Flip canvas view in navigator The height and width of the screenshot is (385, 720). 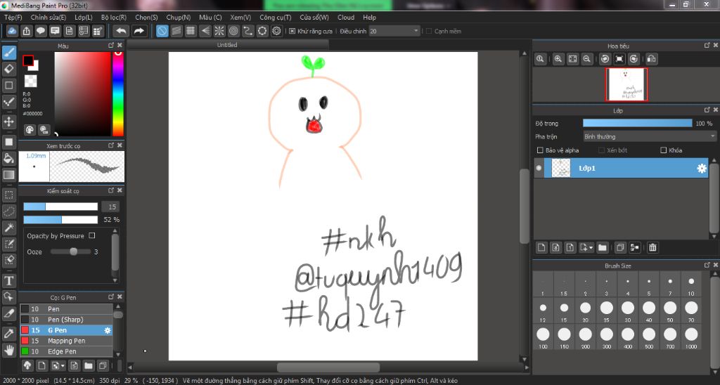pos(652,59)
